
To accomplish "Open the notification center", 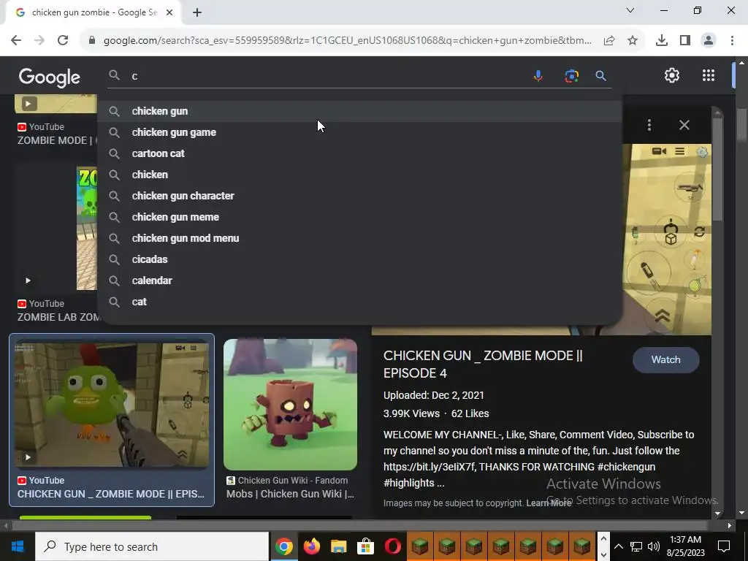I will tap(724, 546).
